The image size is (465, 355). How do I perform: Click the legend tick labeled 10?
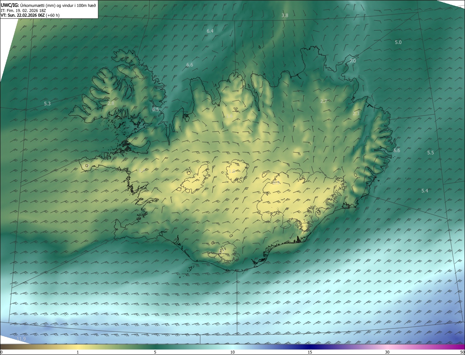click(232, 352)
